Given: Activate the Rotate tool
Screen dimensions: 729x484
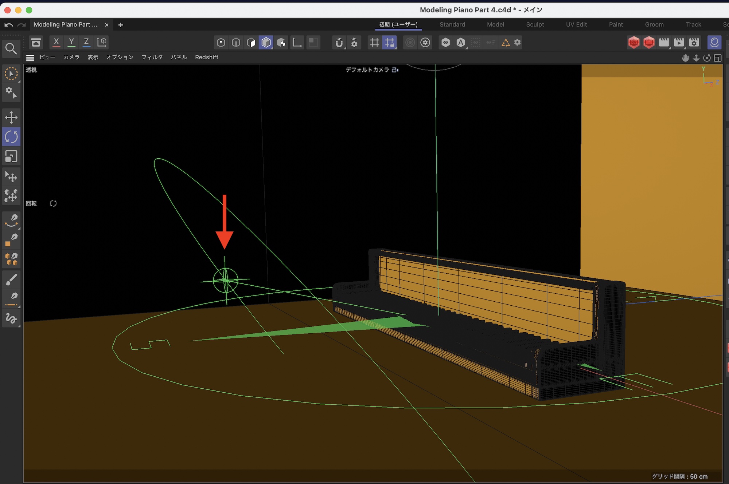Looking at the screenshot, I should 11,137.
